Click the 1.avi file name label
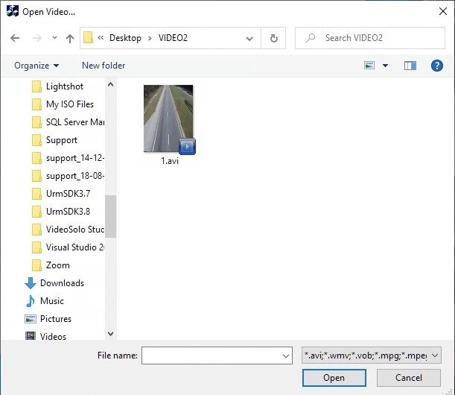This screenshot has width=455, height=395. tap(170, 161)
